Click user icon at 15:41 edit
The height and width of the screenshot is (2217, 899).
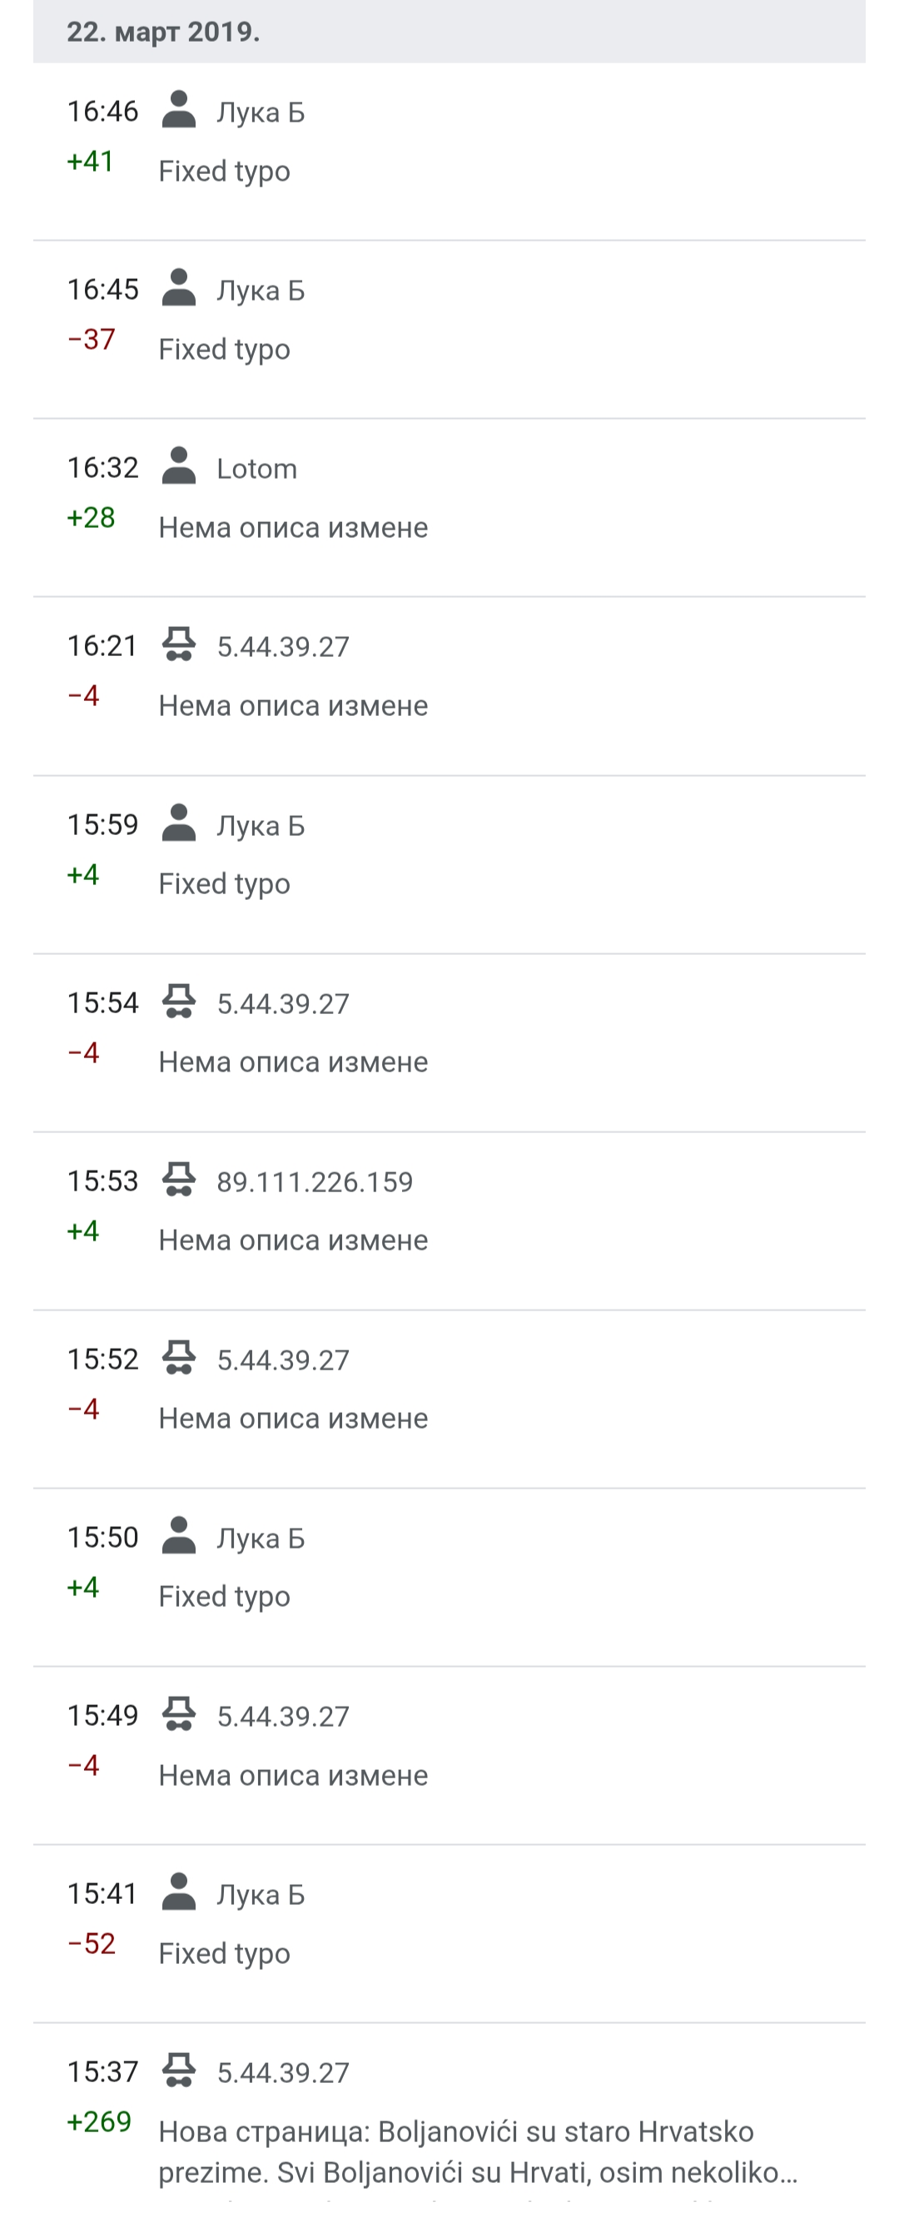point(179,1892)
